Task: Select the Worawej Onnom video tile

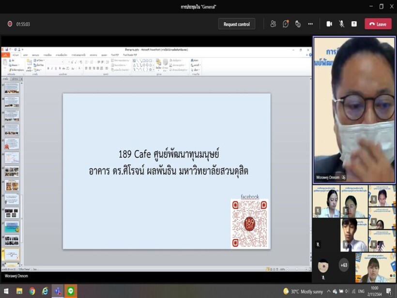Action: (354, 110)
